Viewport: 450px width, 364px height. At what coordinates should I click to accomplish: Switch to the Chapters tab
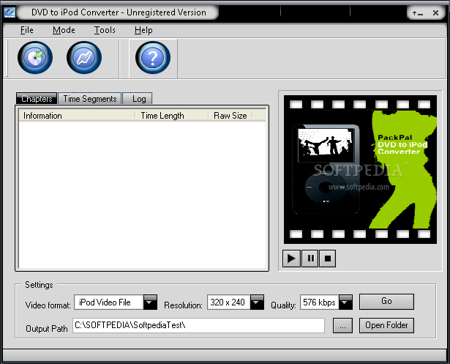[x=37, y=99]
